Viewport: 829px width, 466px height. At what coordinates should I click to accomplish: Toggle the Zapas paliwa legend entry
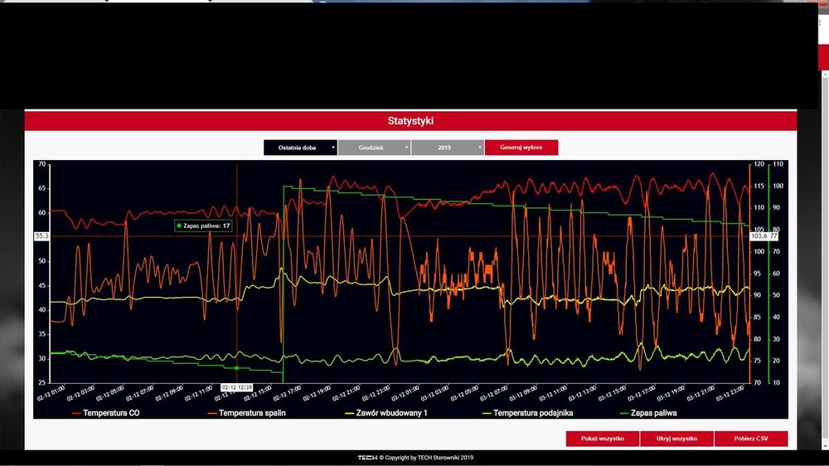point(656,413)
